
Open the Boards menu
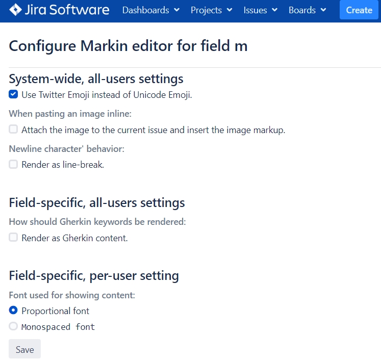coord(302,10)
